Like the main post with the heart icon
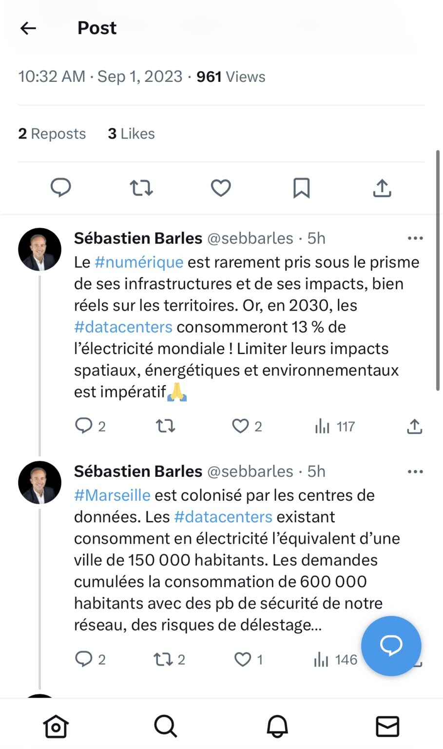This screenshot has height=749, width=443. click(220, 188)
